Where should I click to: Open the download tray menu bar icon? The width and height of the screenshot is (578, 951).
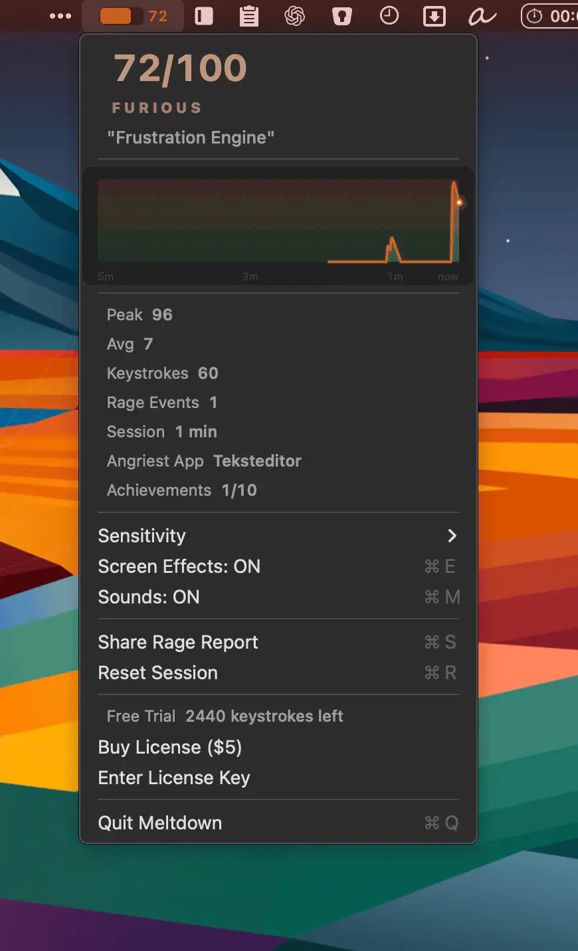[x=434, y=16]
